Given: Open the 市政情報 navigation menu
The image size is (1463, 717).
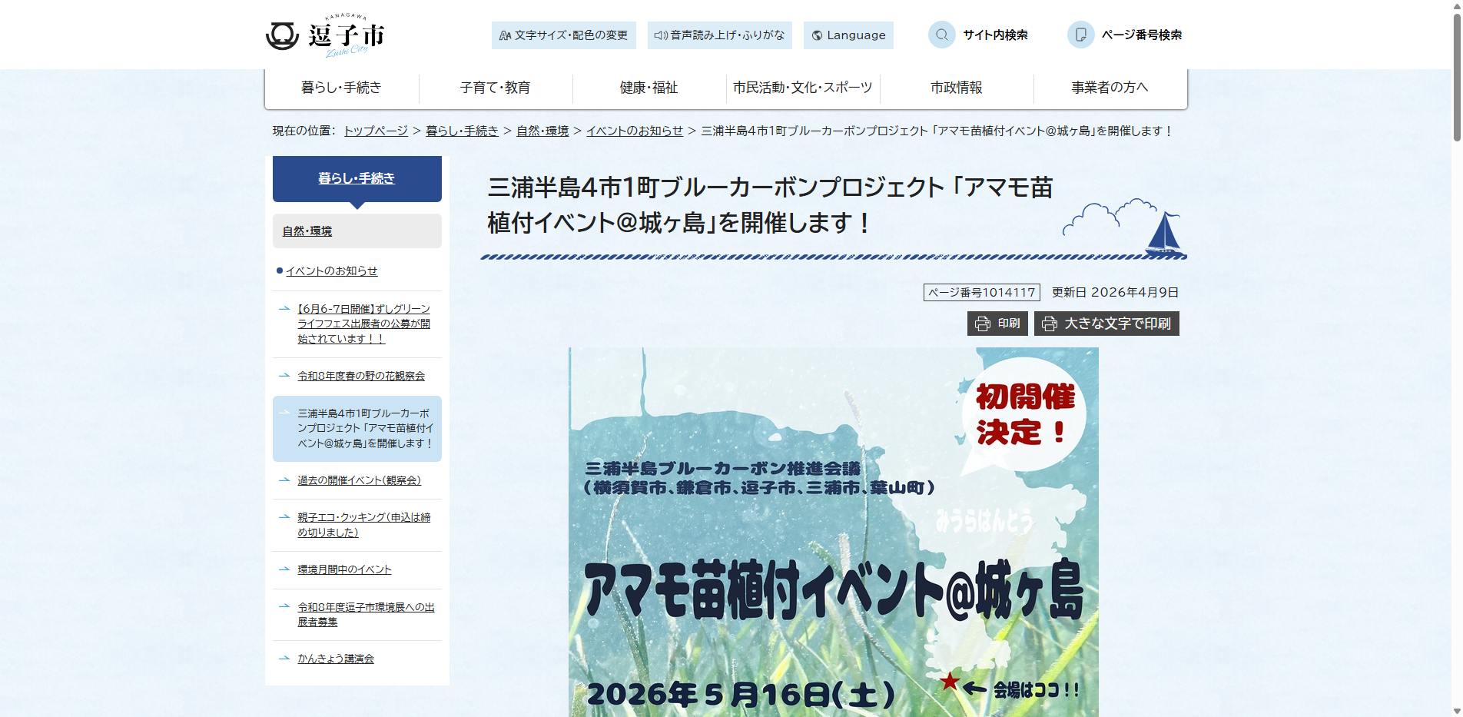Looking at the screenshot, I should (x=956, y=88).
